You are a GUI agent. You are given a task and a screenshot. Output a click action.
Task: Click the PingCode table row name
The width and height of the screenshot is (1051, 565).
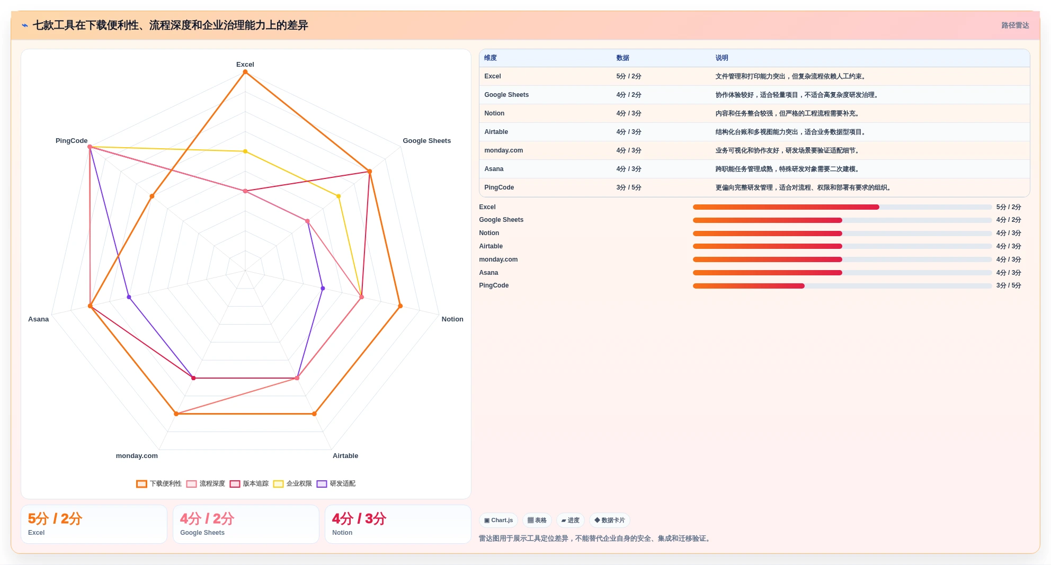point(499,187)
